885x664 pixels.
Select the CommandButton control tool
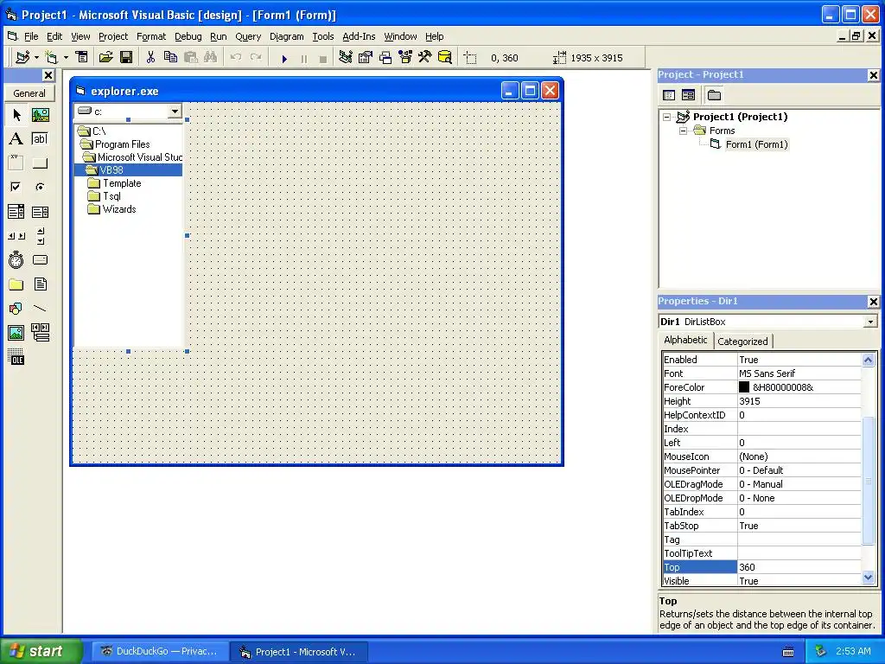click(x=40, y=163)
